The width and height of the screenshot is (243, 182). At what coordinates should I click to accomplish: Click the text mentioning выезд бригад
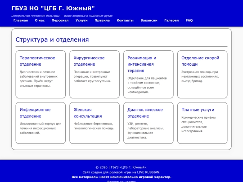click(x=200, y=76)
